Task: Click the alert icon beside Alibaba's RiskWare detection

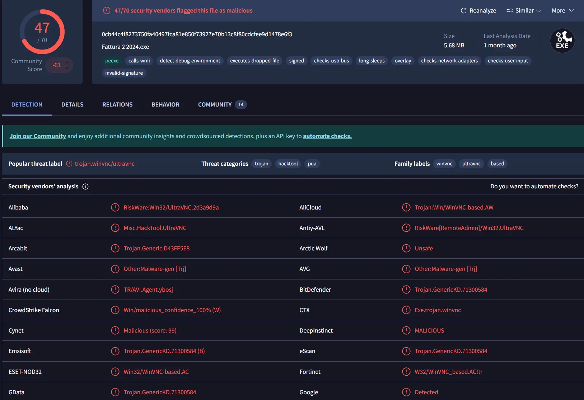Action: click(115, 207)
